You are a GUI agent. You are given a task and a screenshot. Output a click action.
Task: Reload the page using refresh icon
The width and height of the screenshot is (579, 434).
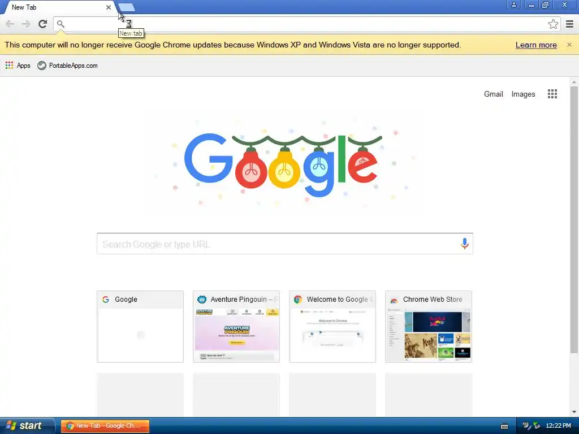(42, 24)
